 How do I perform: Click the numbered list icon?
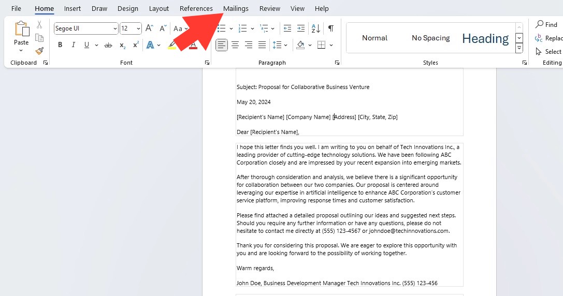click(x=243, y=28)
